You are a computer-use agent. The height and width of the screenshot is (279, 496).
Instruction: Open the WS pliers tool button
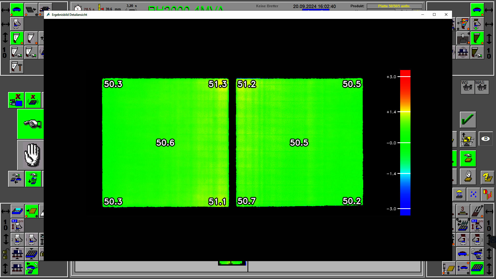tap(467, 87)
